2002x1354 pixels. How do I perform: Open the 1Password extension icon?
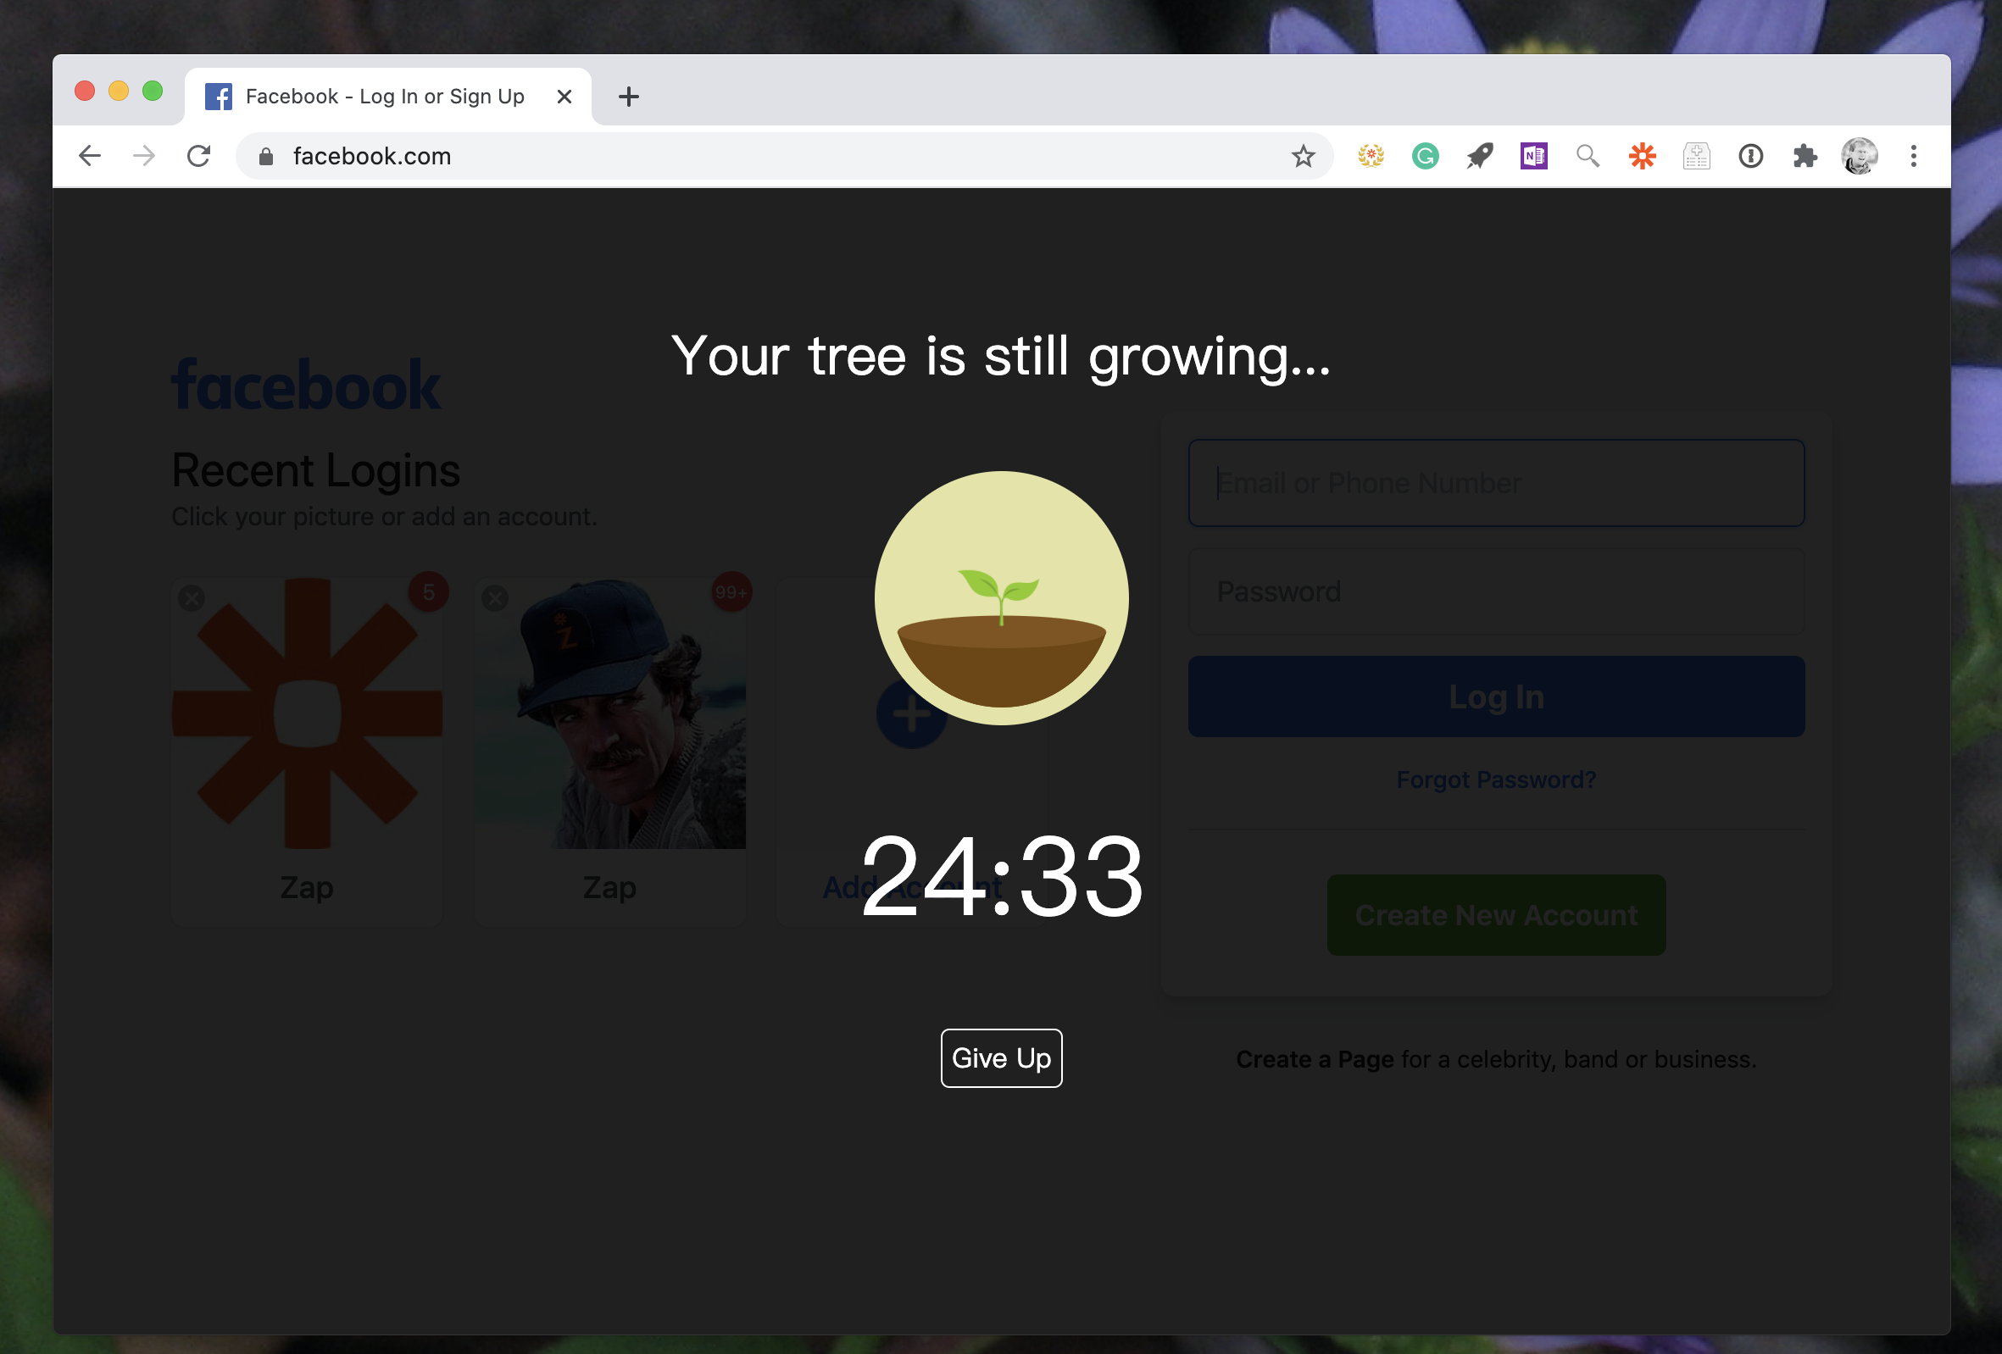[1750, 156]
